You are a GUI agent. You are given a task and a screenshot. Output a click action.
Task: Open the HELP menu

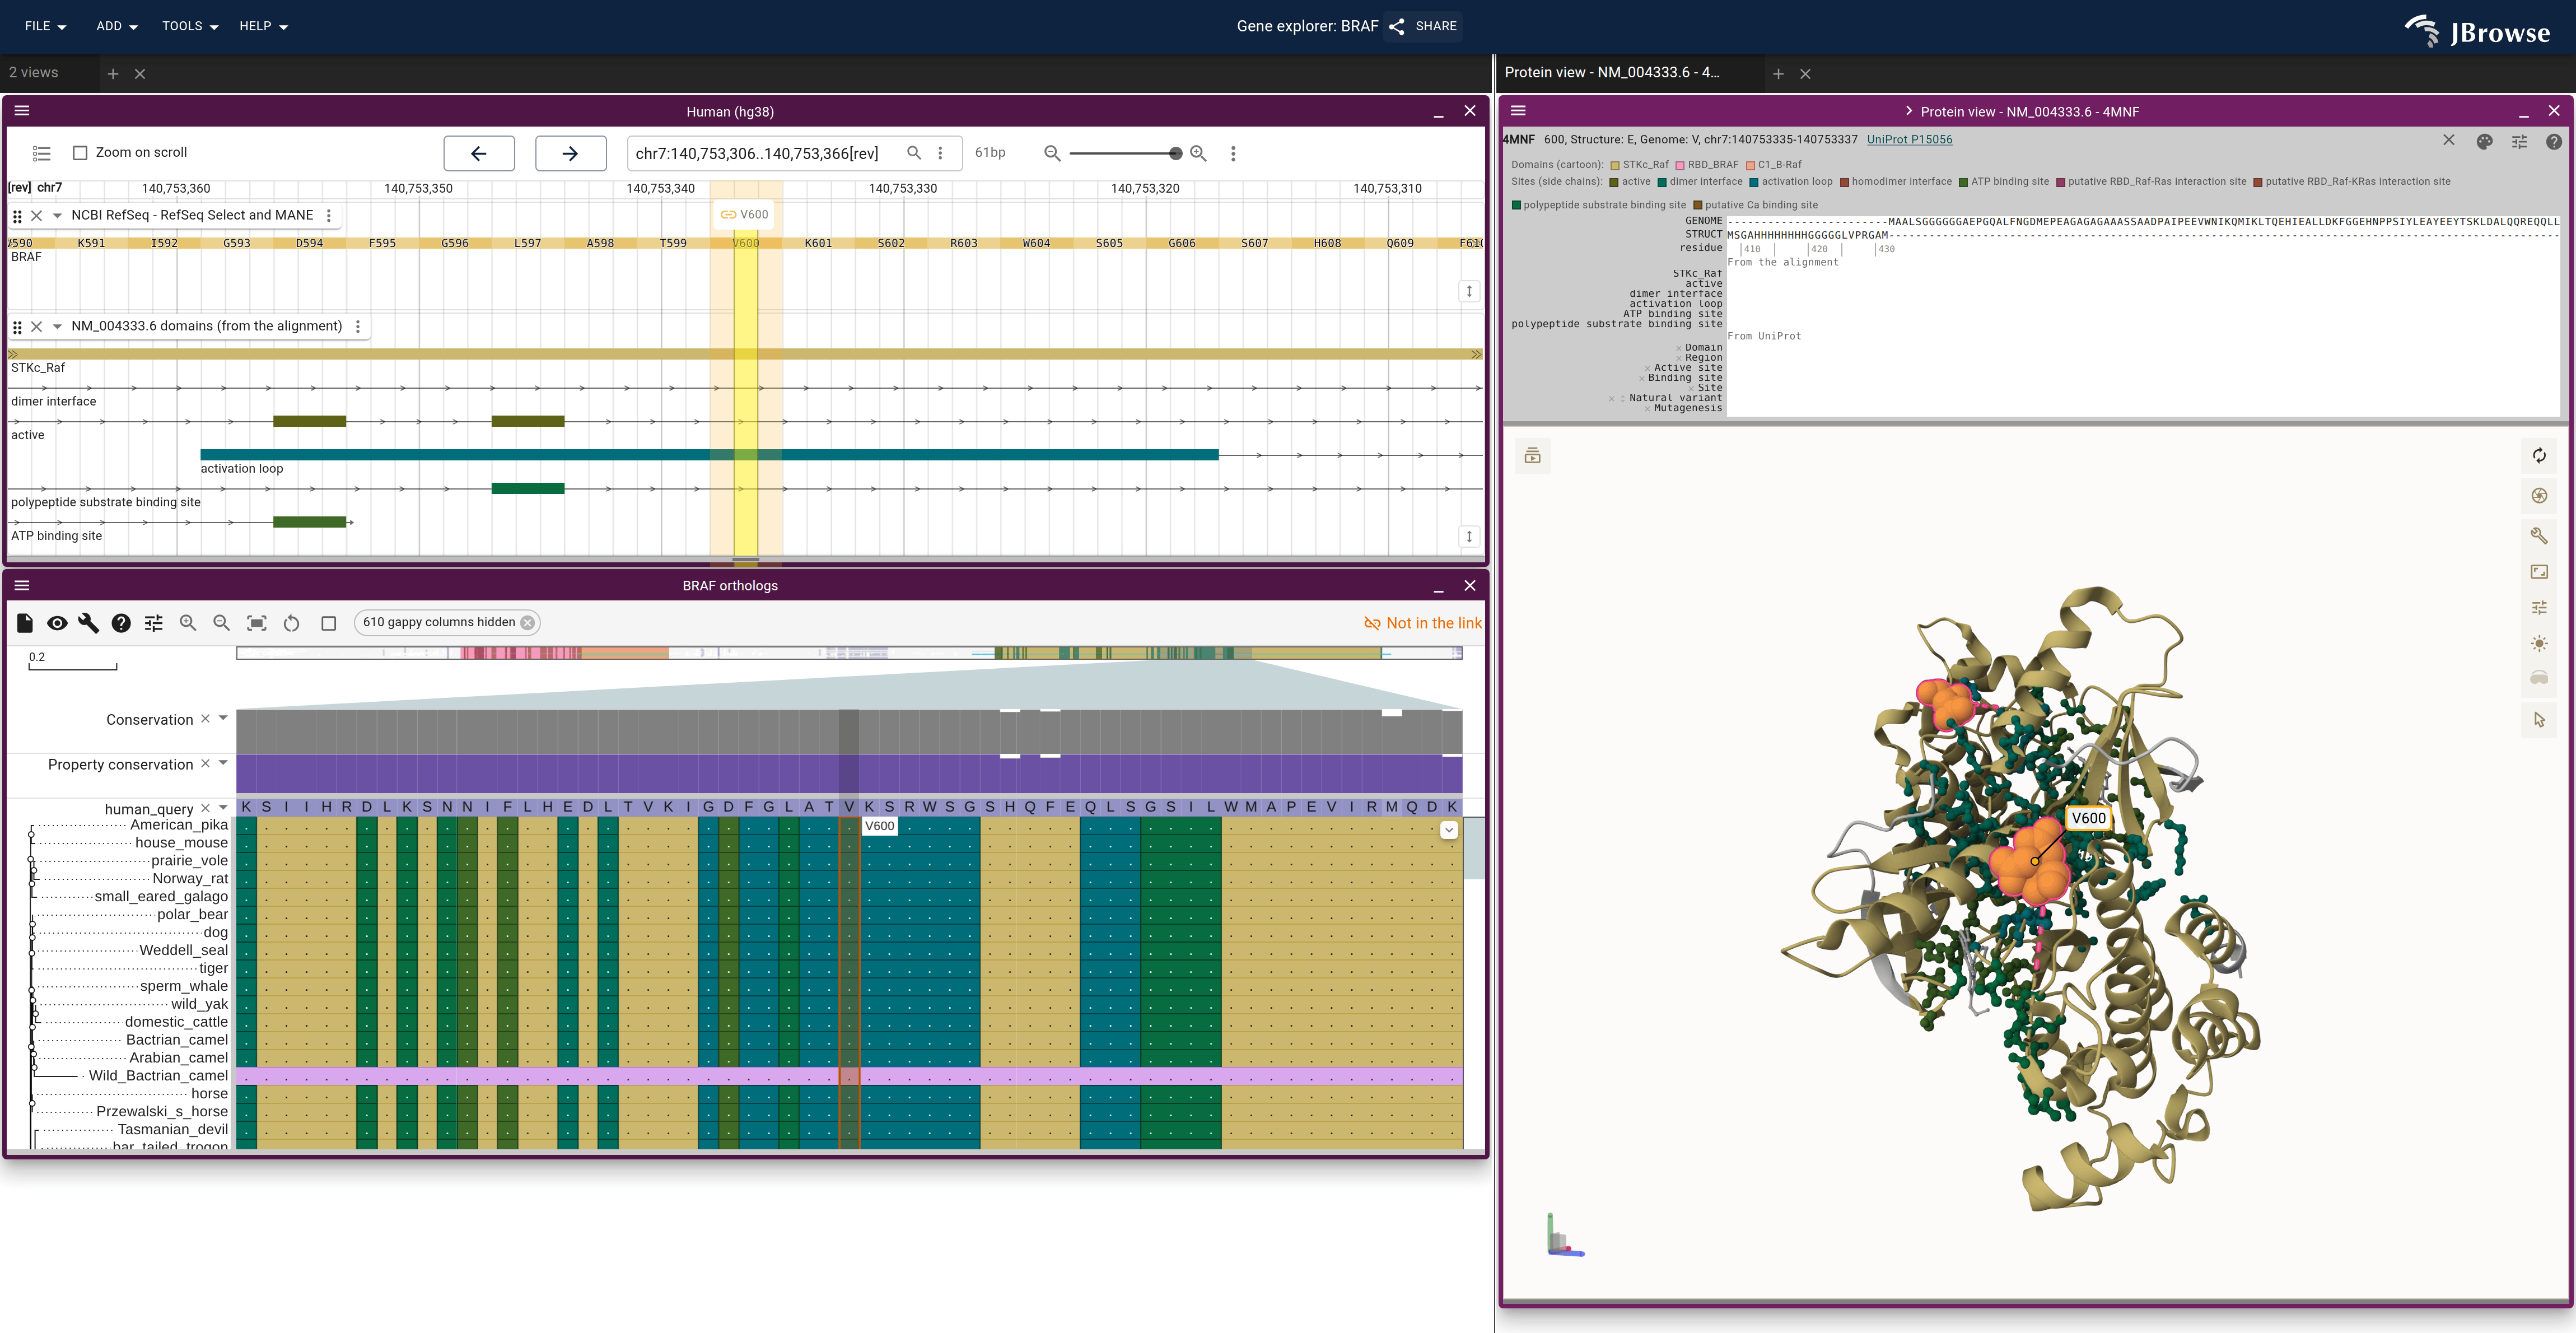click(x=263, y=26)
